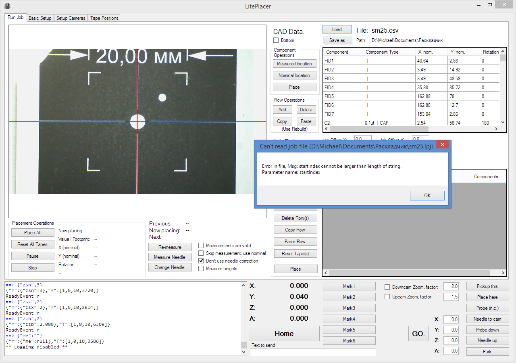Uncheck Don't use needle correction

pos(201,261)
